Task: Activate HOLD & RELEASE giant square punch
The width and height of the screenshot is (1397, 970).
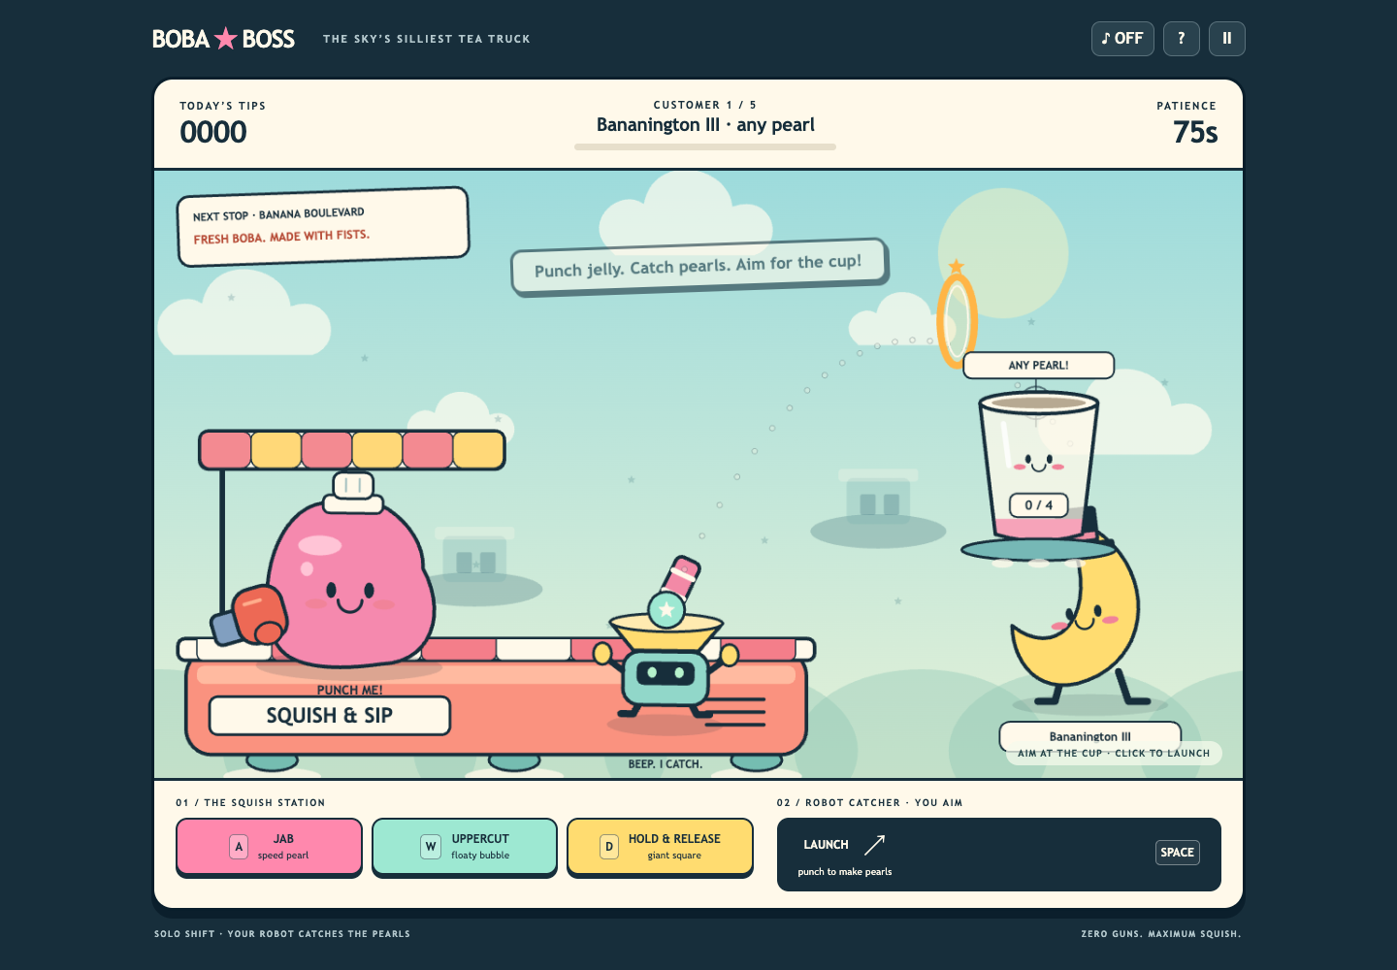Action: pos(660,847)
